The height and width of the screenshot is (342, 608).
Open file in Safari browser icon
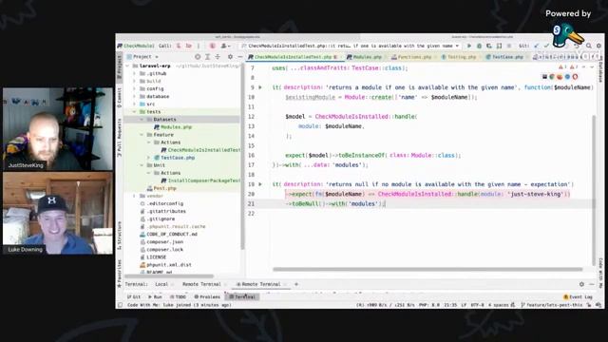click(567, 77)
